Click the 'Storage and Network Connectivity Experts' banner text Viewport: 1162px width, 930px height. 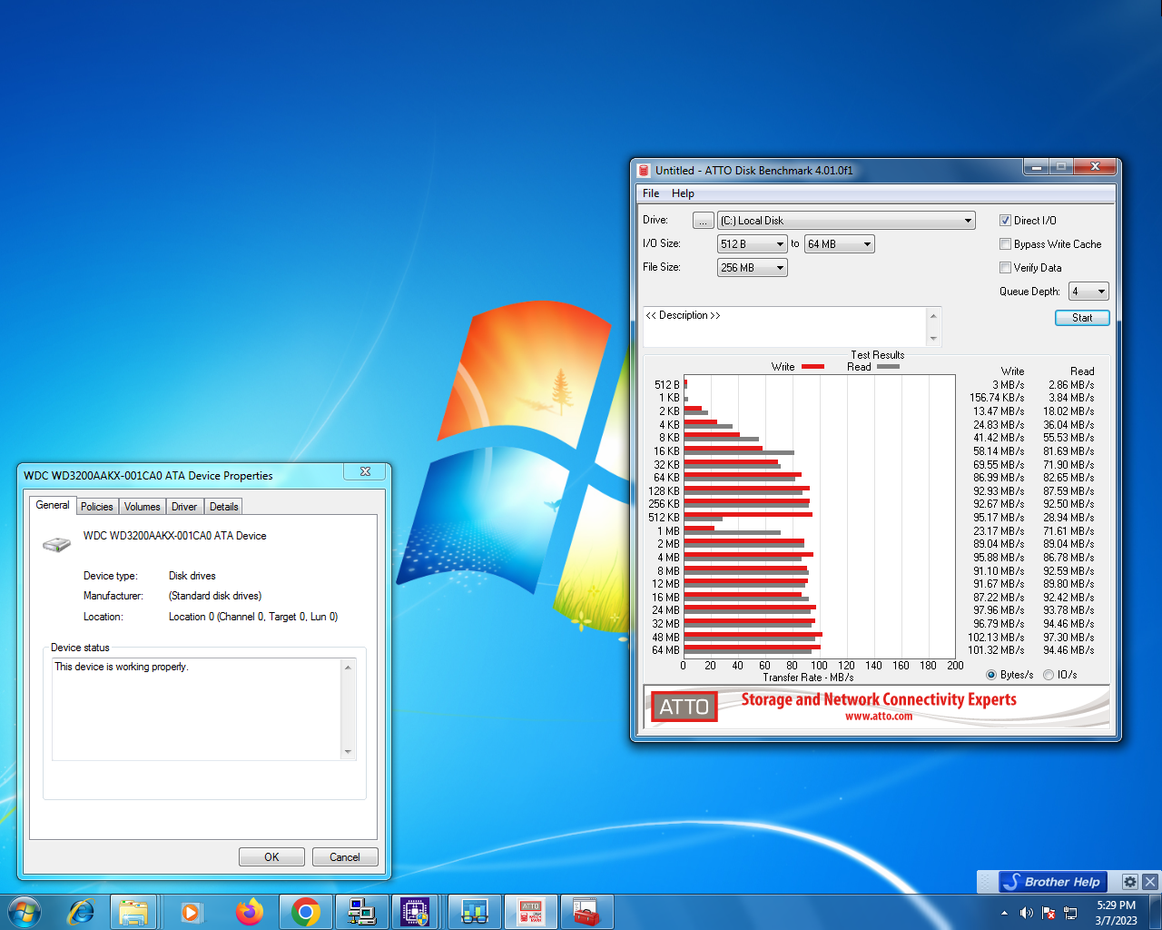click(879, 699)
